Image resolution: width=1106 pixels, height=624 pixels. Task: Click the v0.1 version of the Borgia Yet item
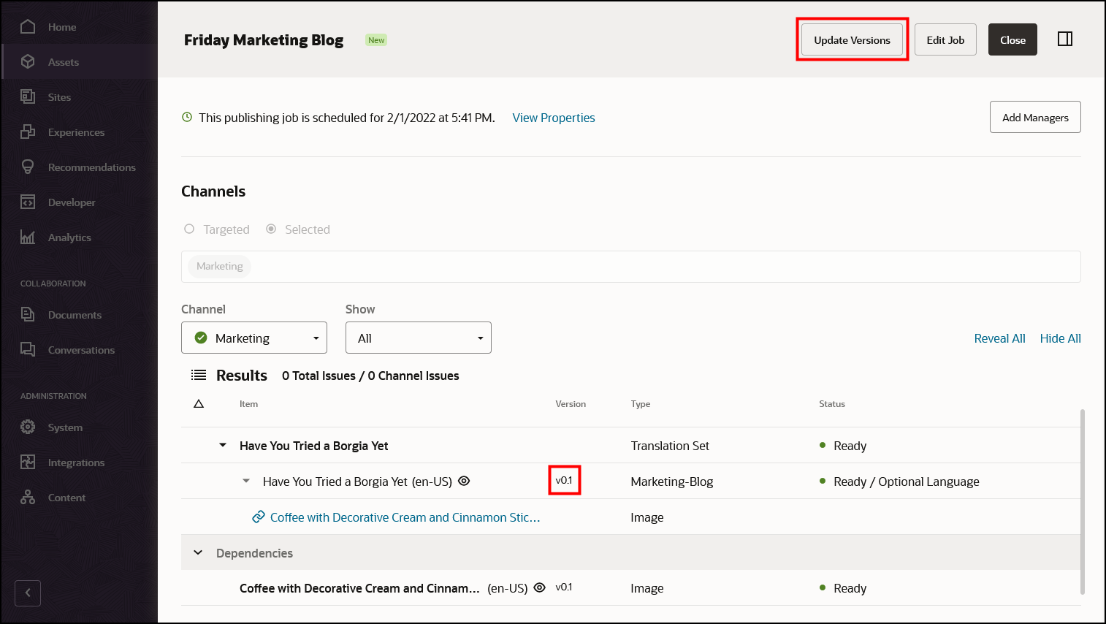pyautogui.click(x=564, y=480)
